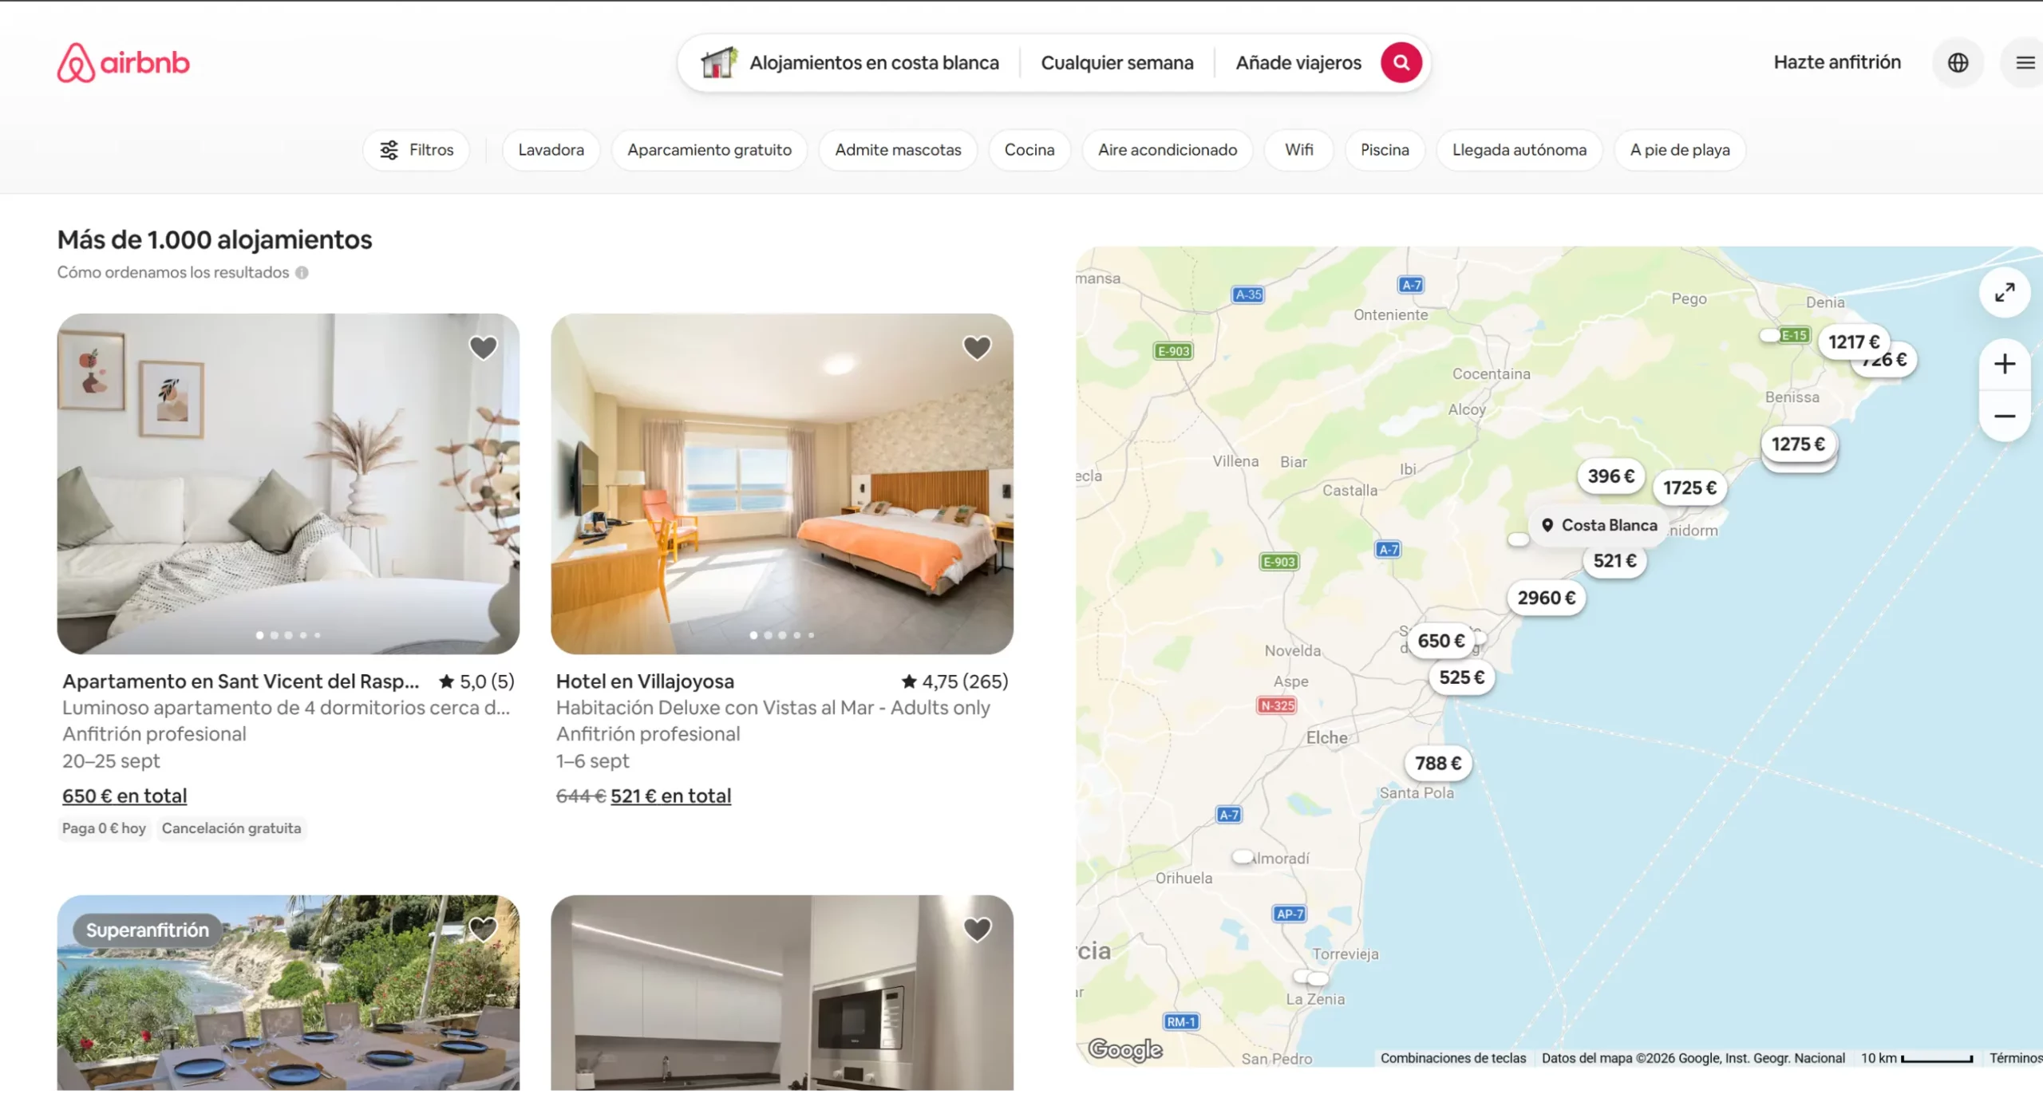Enable the Admite mascotas filter
Screen dimensions: 2043x1106
tap(898, 149)
